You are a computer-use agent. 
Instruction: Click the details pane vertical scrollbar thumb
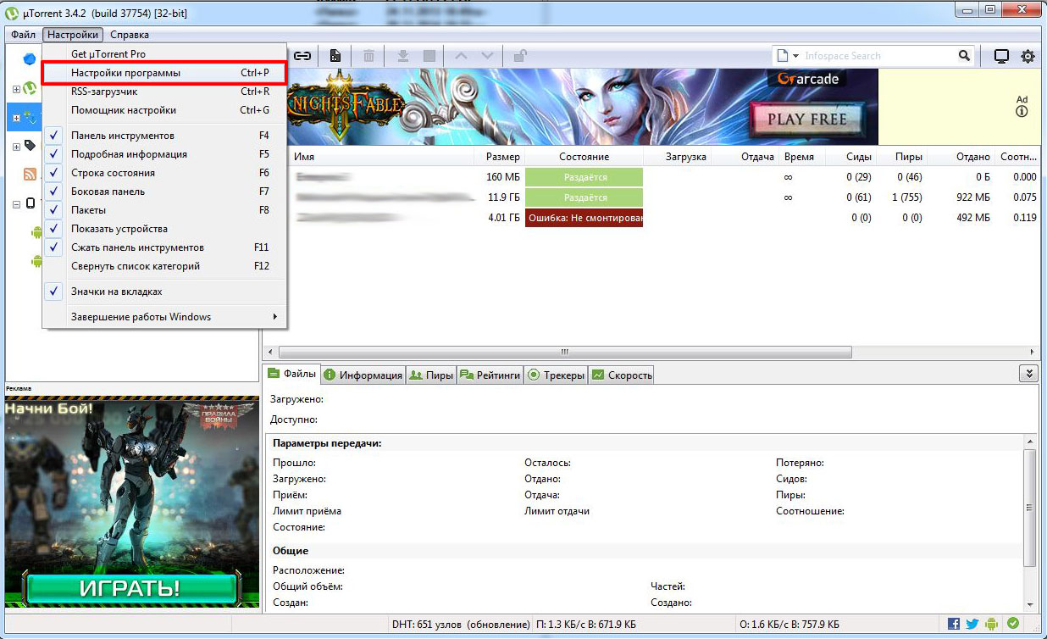(x=1030, y=508)
